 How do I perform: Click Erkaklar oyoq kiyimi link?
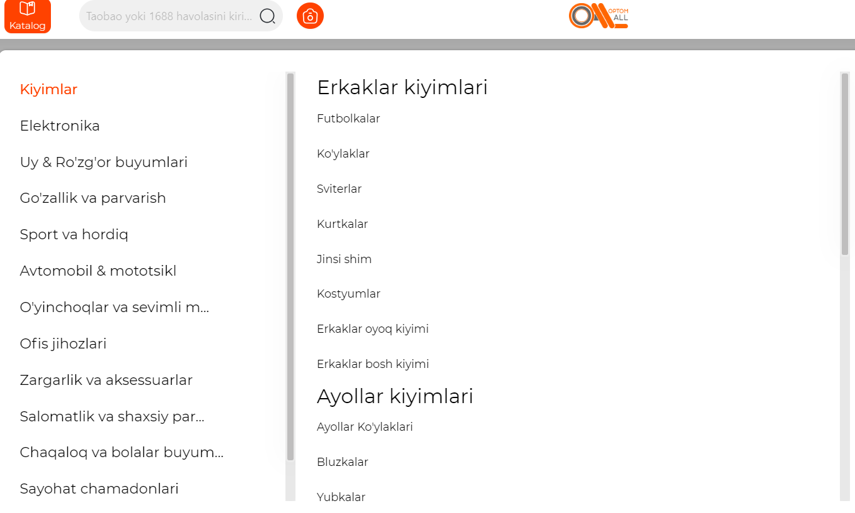[373, 329]
